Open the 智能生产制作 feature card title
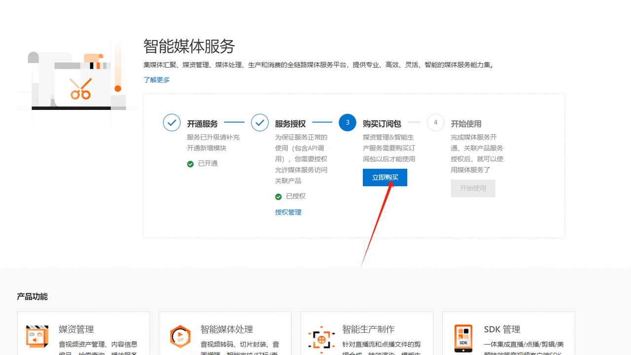Viewport: 631px width, 355px height. [x=368, y=329]
